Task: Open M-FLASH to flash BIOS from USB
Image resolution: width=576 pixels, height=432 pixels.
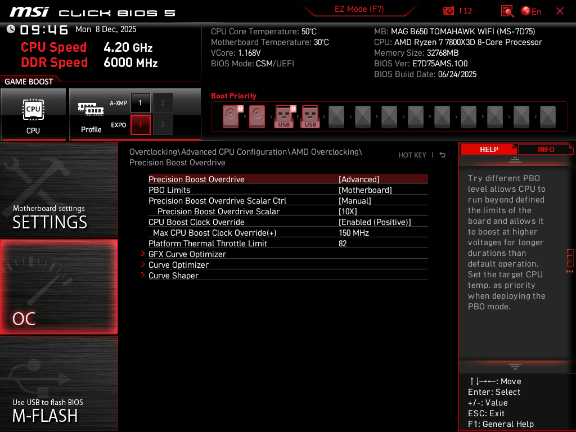Action: [x=58, y=383]
